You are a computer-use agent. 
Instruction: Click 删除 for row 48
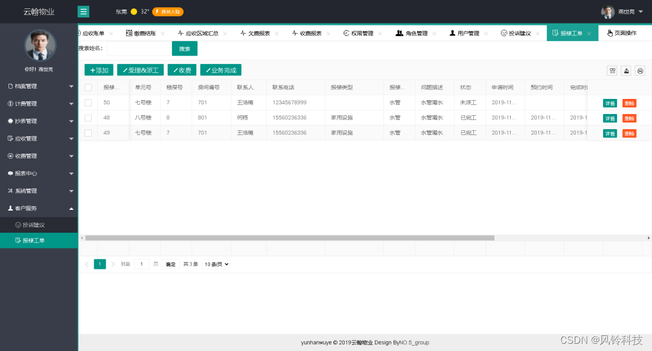[x=629, y=118]
